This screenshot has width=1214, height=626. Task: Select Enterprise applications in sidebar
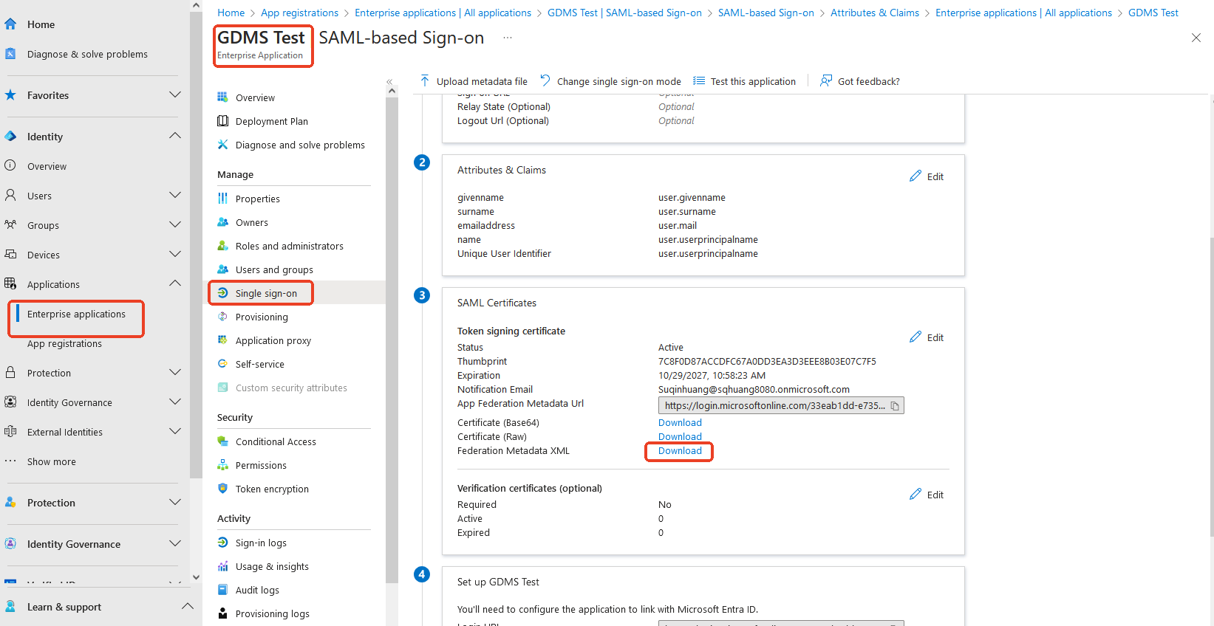76,314
